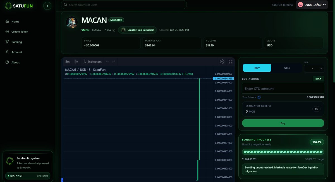Click the 50,000 STU target text
335x182 pixels.
coord(315,159)
